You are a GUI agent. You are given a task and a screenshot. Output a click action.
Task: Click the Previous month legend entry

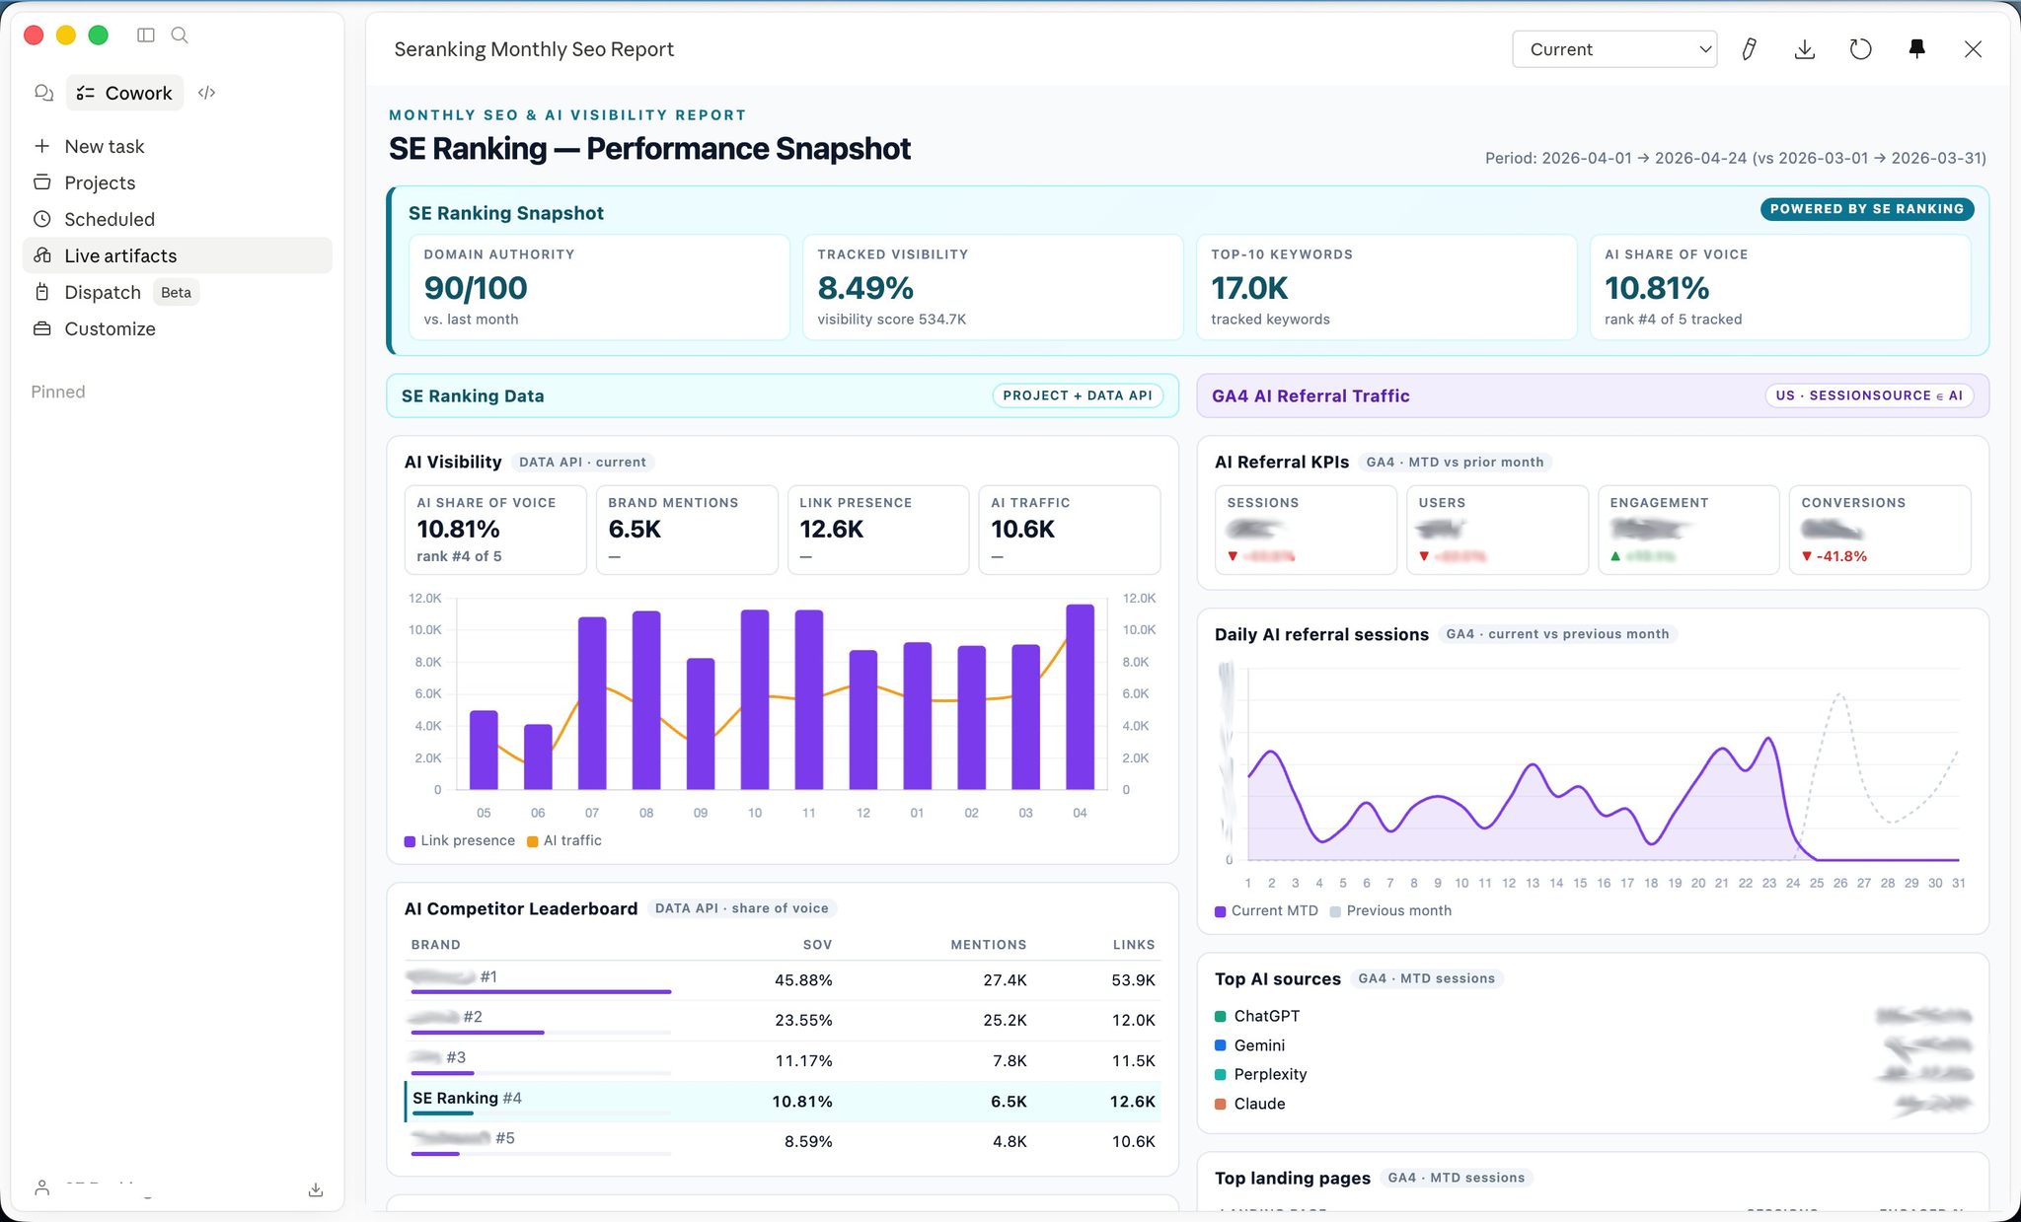pos(1391,911)
